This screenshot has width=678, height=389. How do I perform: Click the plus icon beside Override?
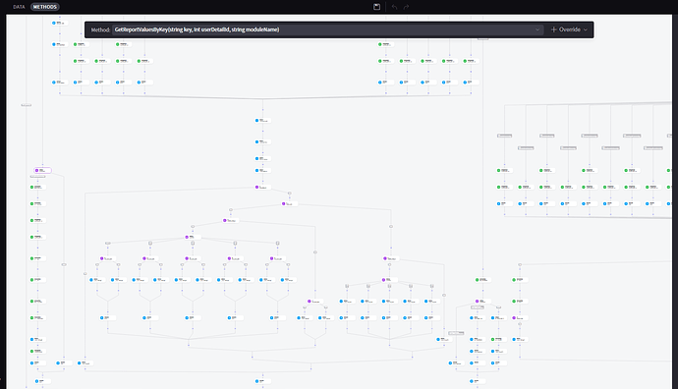pyautogui.click(x=553, y=29)
